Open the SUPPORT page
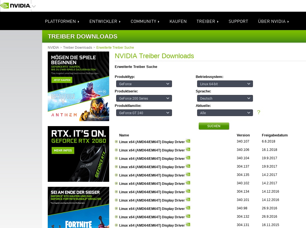 [238, 21]
